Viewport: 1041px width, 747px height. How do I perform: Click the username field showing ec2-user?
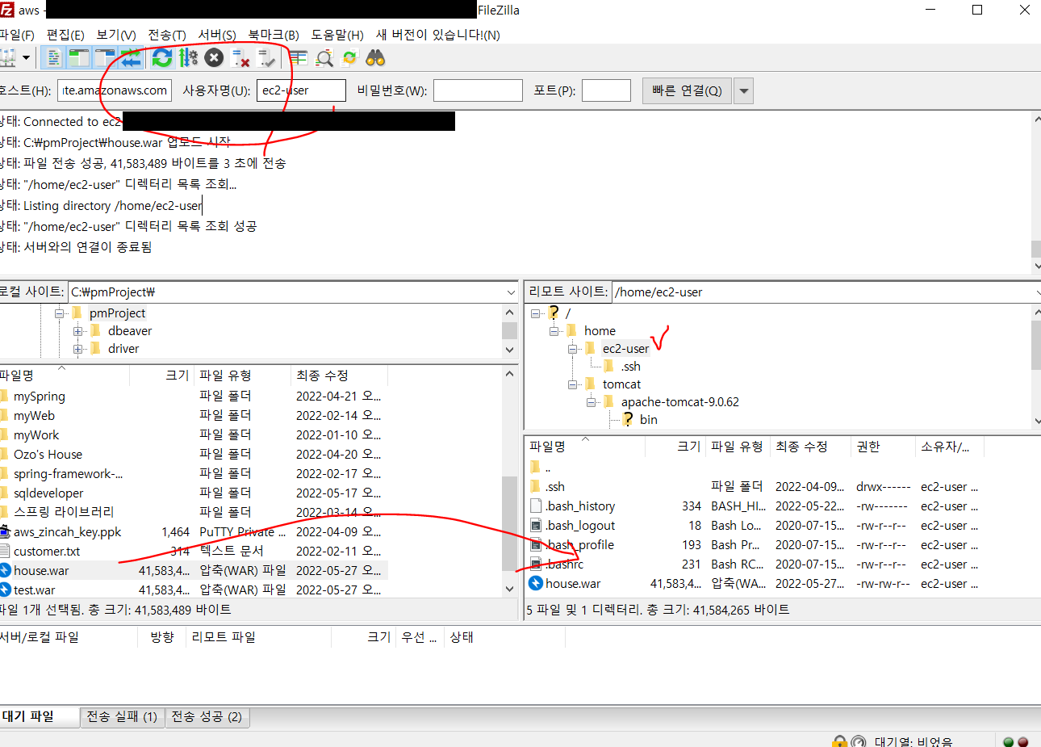point(301,90)
